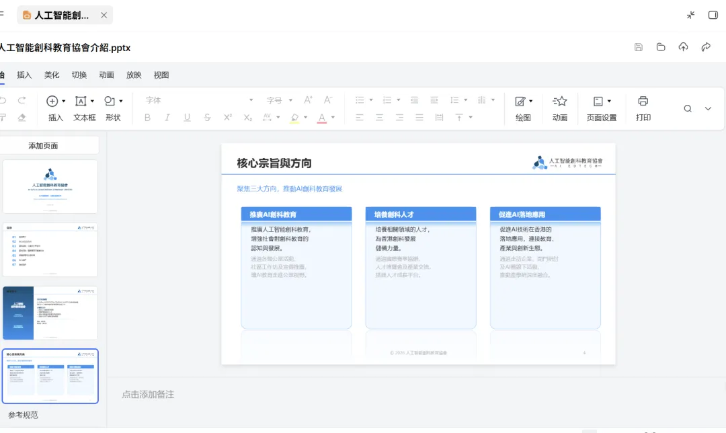726x433 pixels.
Task: Switch to the 动画 ribbon tab
Action: [106, 75]
